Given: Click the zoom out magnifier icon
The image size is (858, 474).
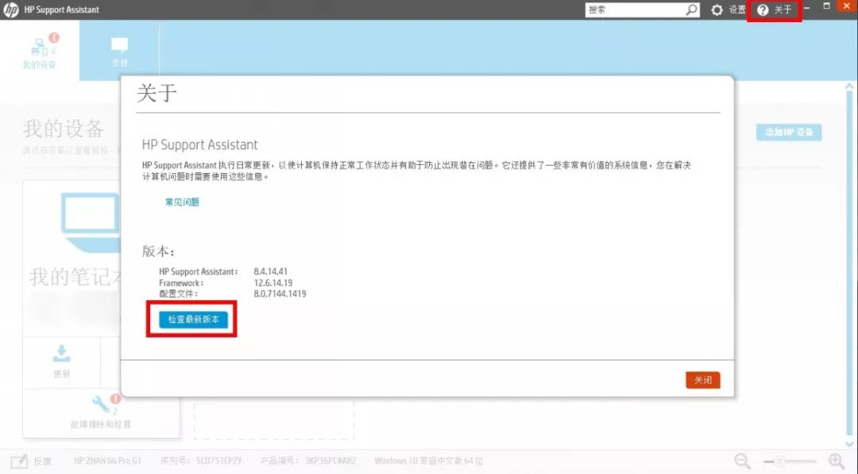Looking at the screenshot, I should (x=743, y=461).
